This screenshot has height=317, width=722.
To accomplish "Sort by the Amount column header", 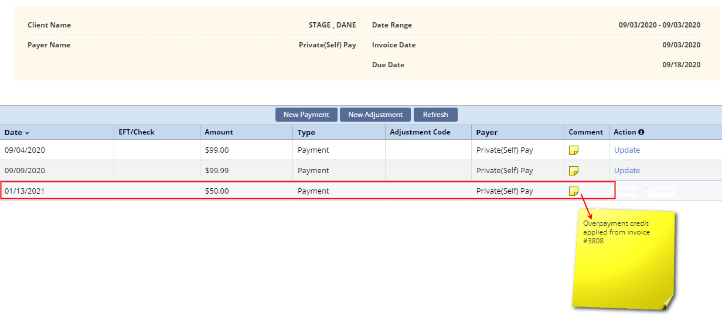I will [x=219, y=132].
